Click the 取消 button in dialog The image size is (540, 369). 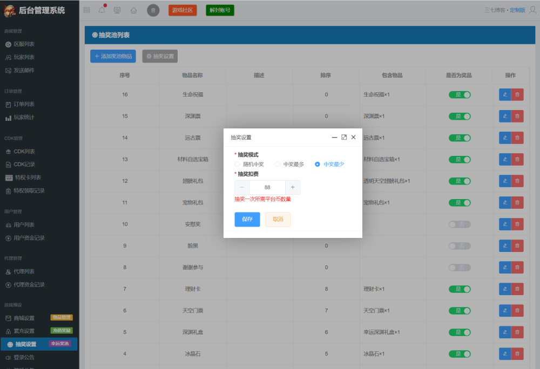(278, 219)
